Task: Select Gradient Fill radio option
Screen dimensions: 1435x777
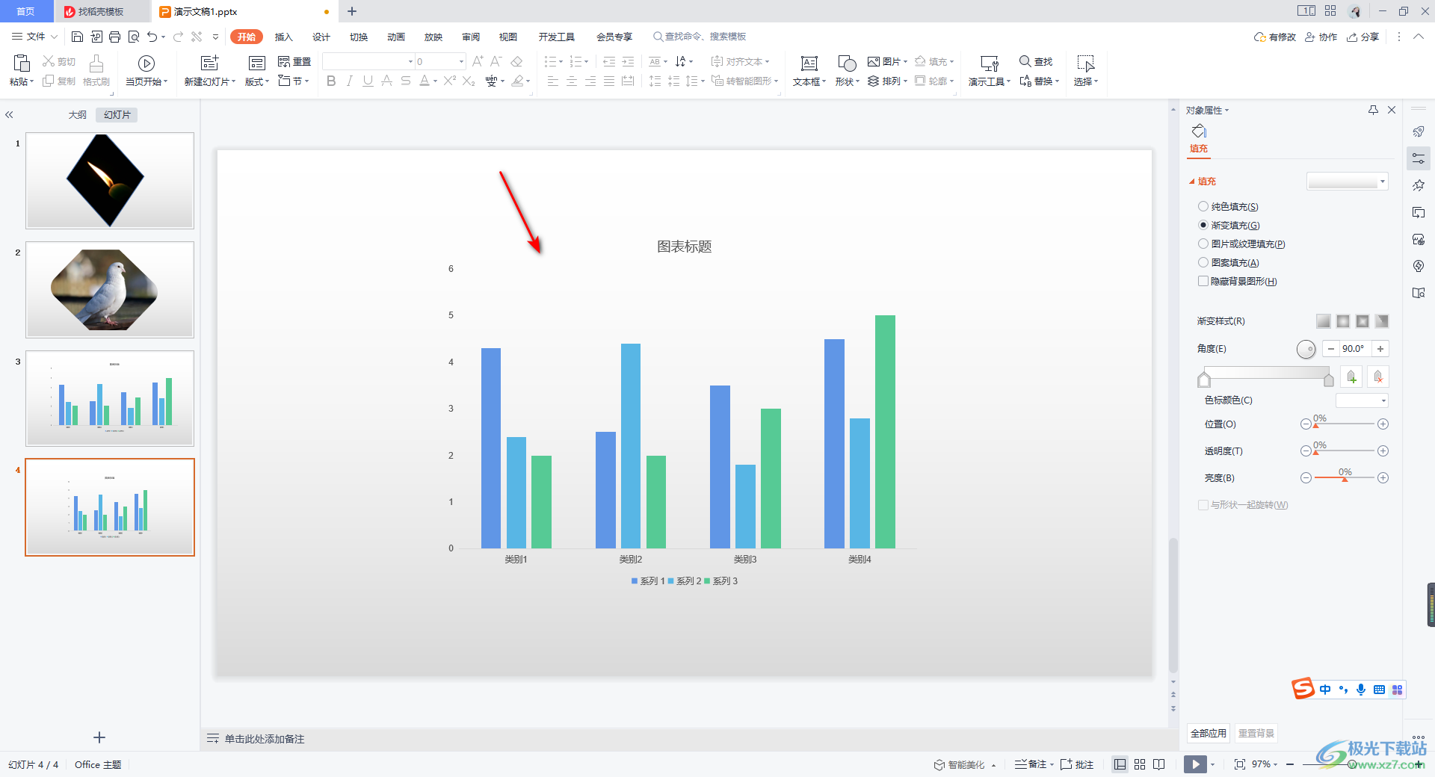Action: tap(1203, 225)
